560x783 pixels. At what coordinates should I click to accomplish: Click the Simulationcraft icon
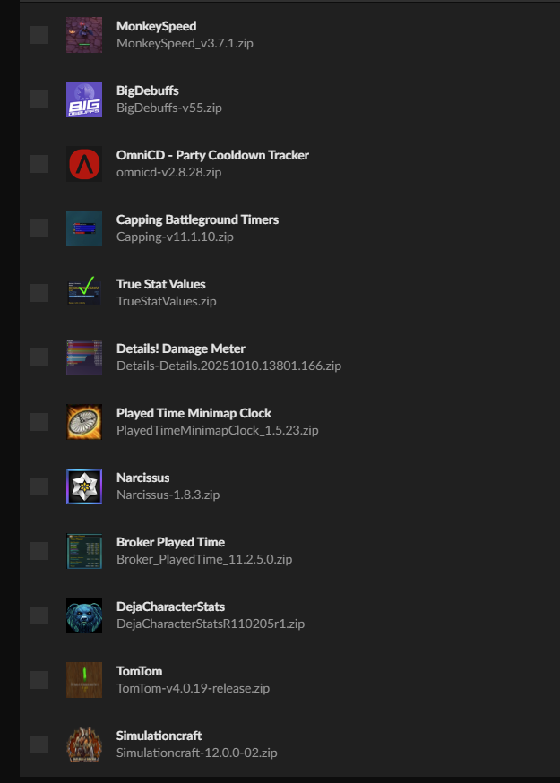(x=84, y=744)
